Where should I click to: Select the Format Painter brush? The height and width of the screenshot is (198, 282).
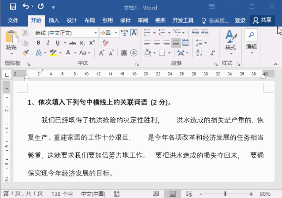[26, 52]
